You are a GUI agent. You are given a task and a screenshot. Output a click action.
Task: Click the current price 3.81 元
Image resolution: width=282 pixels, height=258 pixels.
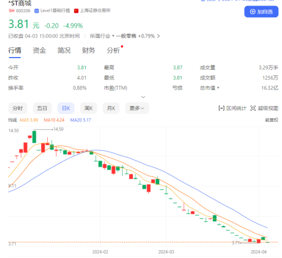(x=24, y=24)
